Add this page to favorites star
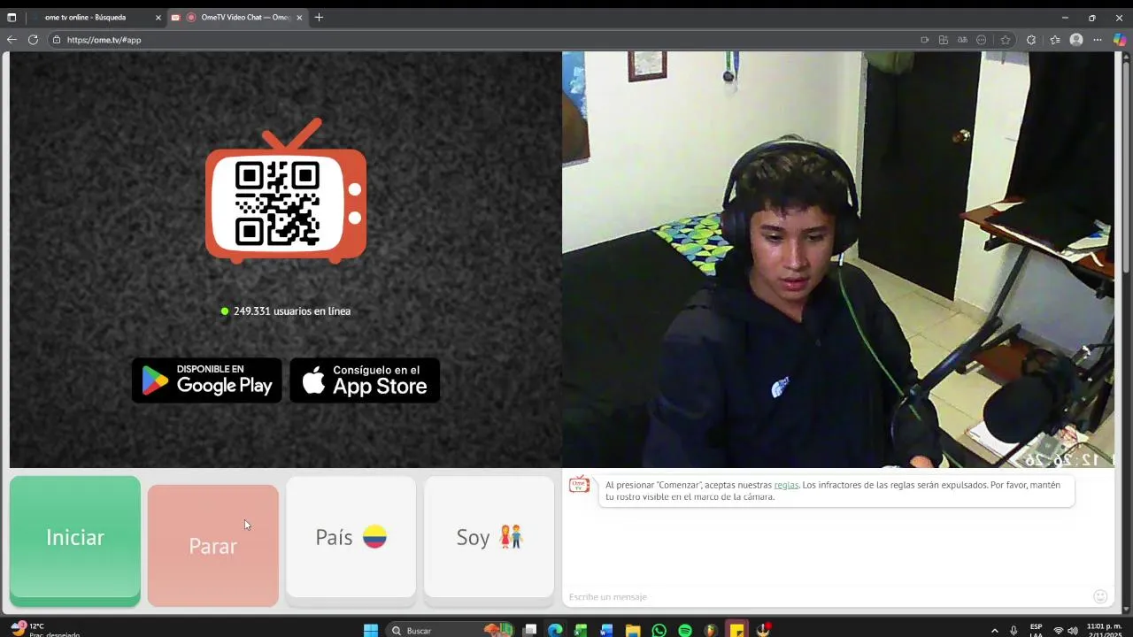This screenshot has width=1133, height=637. (1006, 40)
